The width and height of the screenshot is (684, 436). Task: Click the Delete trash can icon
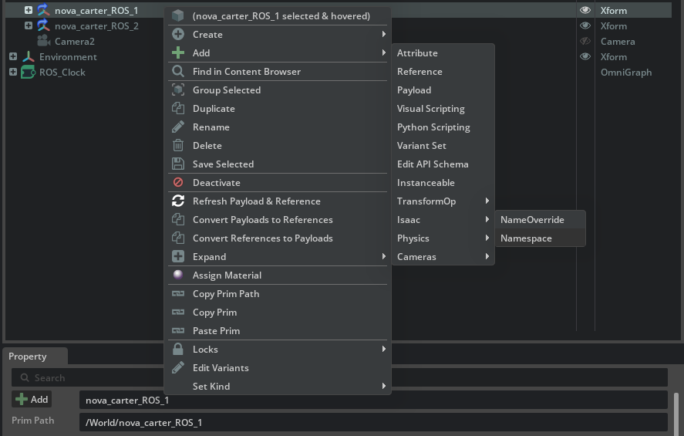click(178, 146)
